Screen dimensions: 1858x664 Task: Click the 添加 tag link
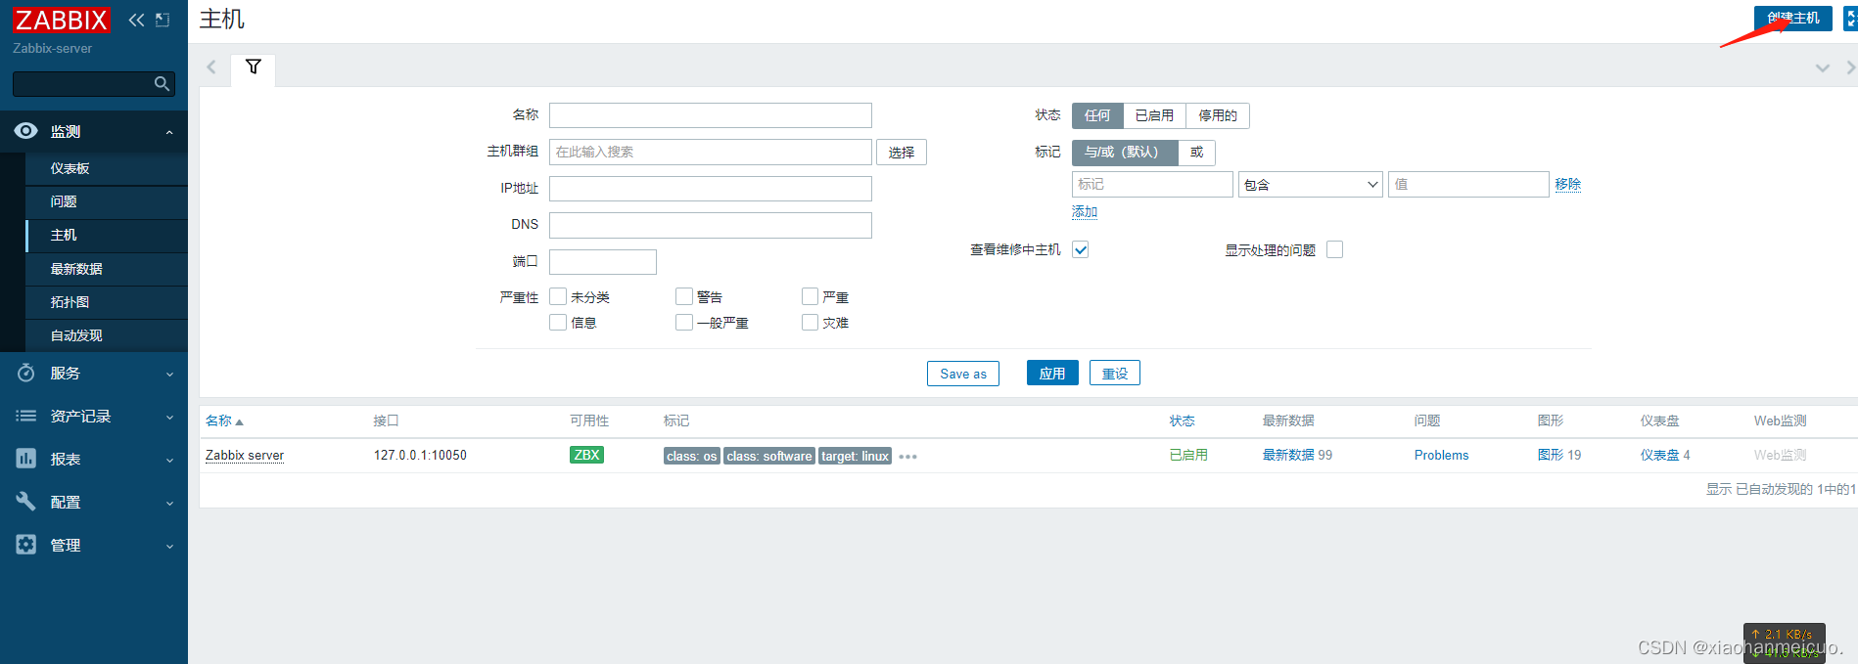[x=1085, y=211]
